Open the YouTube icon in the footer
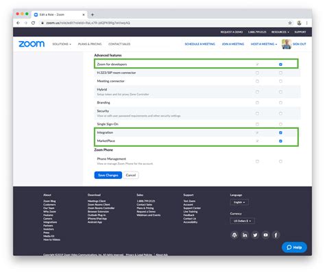 pos(265,235)
